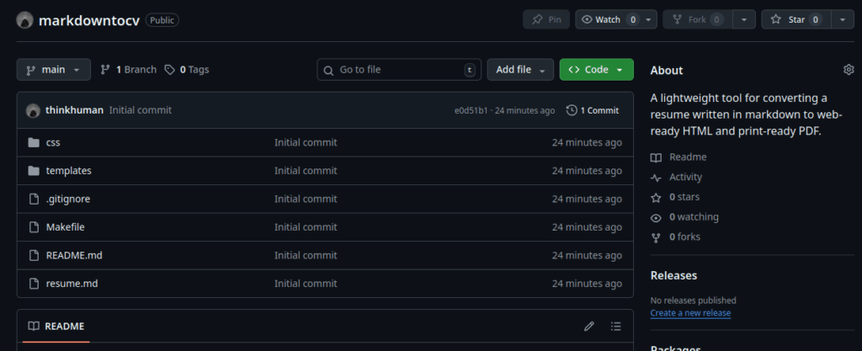Screen dimensions: 862x351
Task: Open the resume.md file
Action: click(x=72, y=284)
